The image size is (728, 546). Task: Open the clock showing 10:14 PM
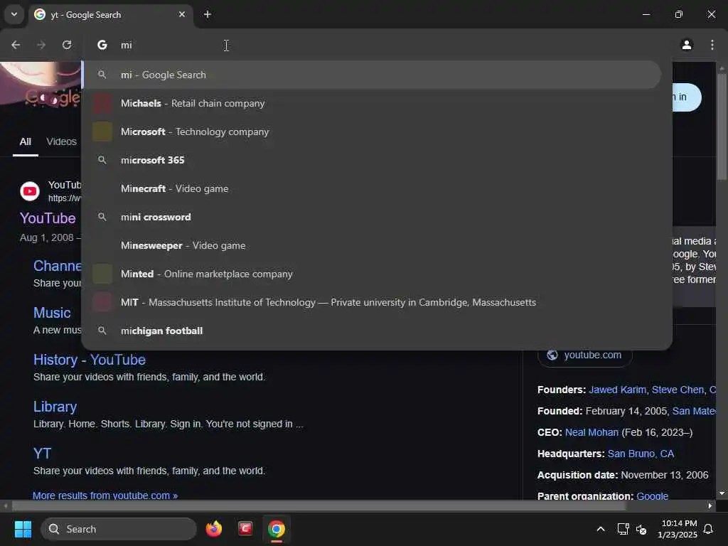(x=678, y=529)
